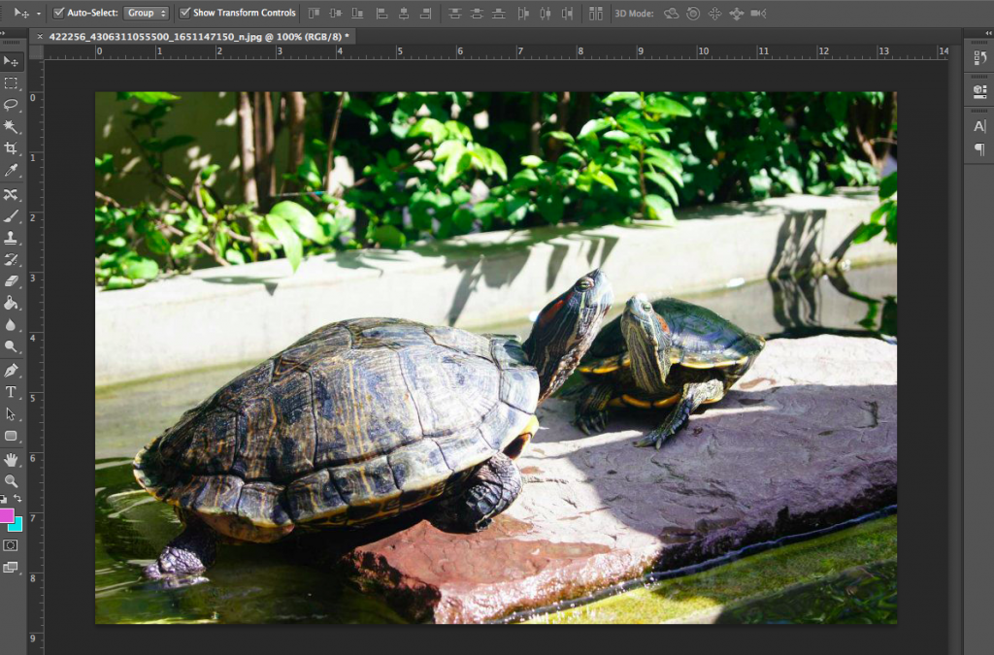Open the Auto-Select Group dropdown

[146, 13]
